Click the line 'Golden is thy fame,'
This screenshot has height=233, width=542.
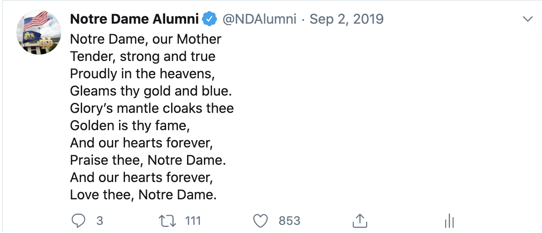130,126
